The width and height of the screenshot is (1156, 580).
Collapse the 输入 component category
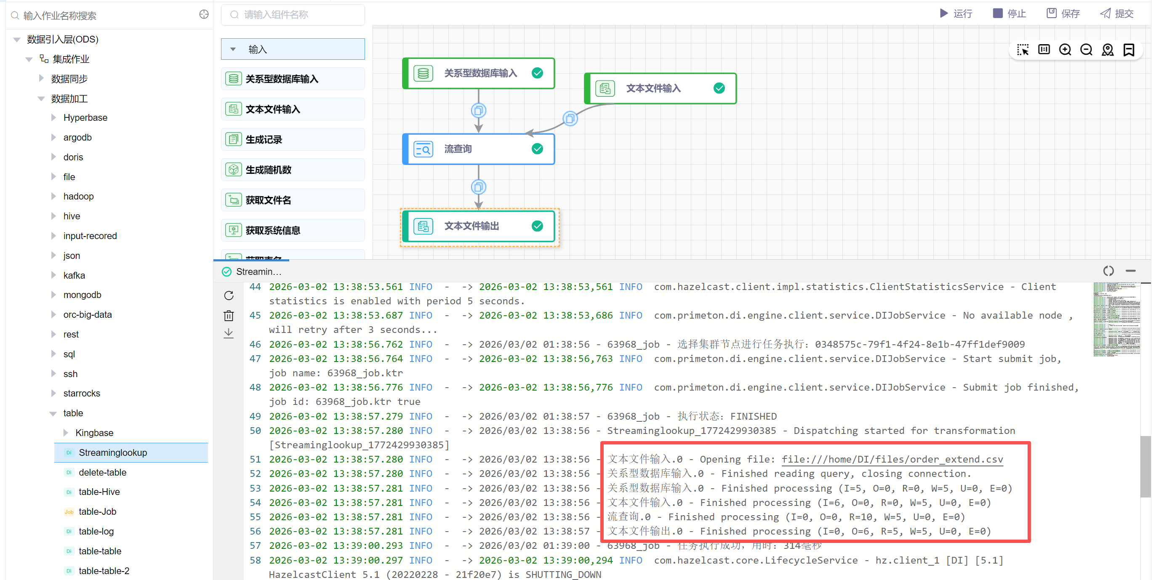tap(233, 49)
